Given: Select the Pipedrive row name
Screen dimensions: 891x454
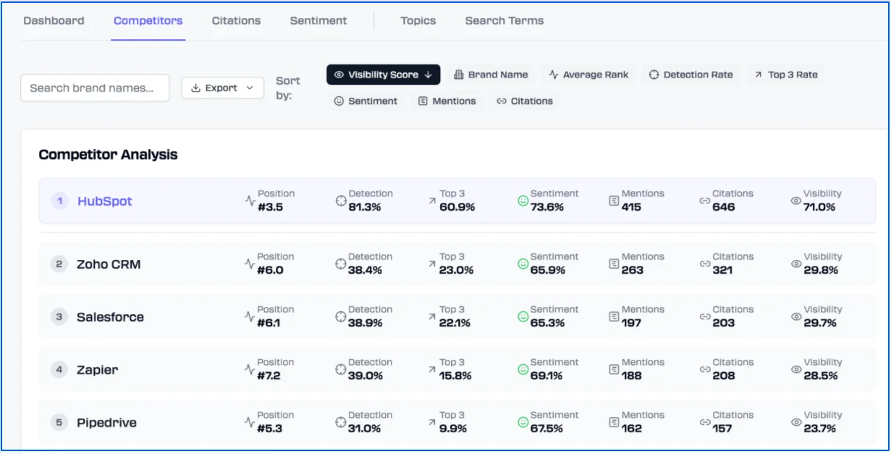Looking at the screenshot, I should [106, 423].
